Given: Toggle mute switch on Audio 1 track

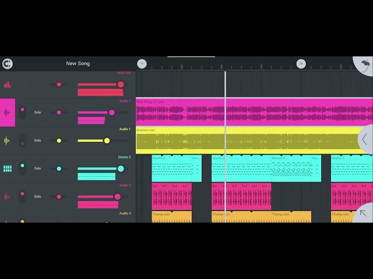Looking at the screenshot, I should tap(22, 141).
